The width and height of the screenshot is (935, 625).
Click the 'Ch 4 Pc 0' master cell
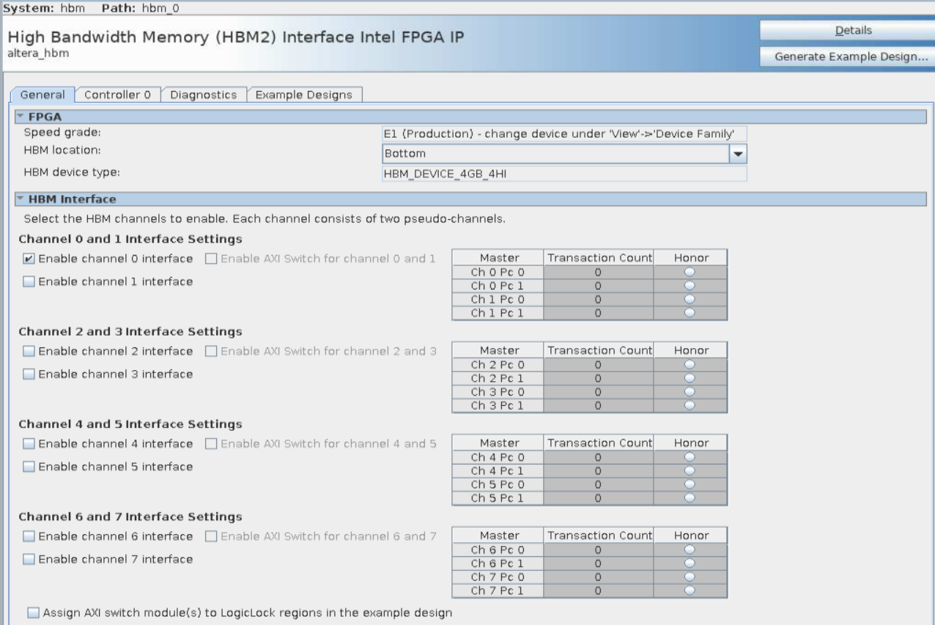(498, 456)
